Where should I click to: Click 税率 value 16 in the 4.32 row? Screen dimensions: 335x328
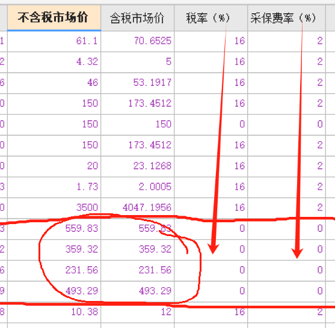coord(211,62)
